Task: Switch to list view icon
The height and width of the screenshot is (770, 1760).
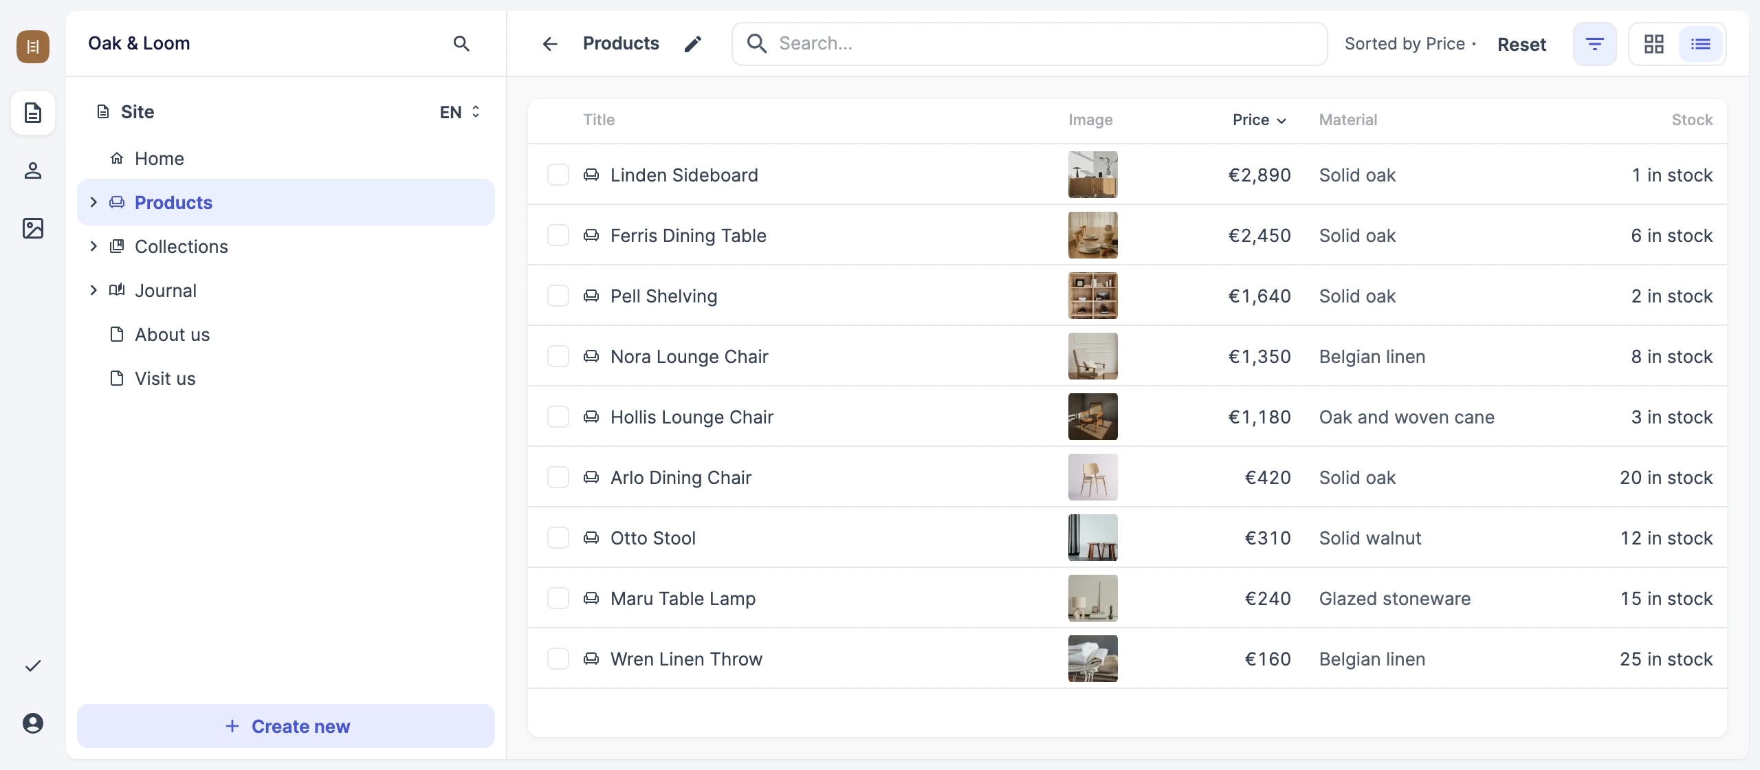Action: pyautogui.click(x=1701, y=44)
